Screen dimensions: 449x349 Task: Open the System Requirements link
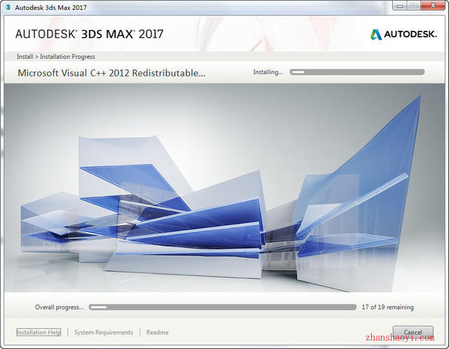(x=103, y=332)
